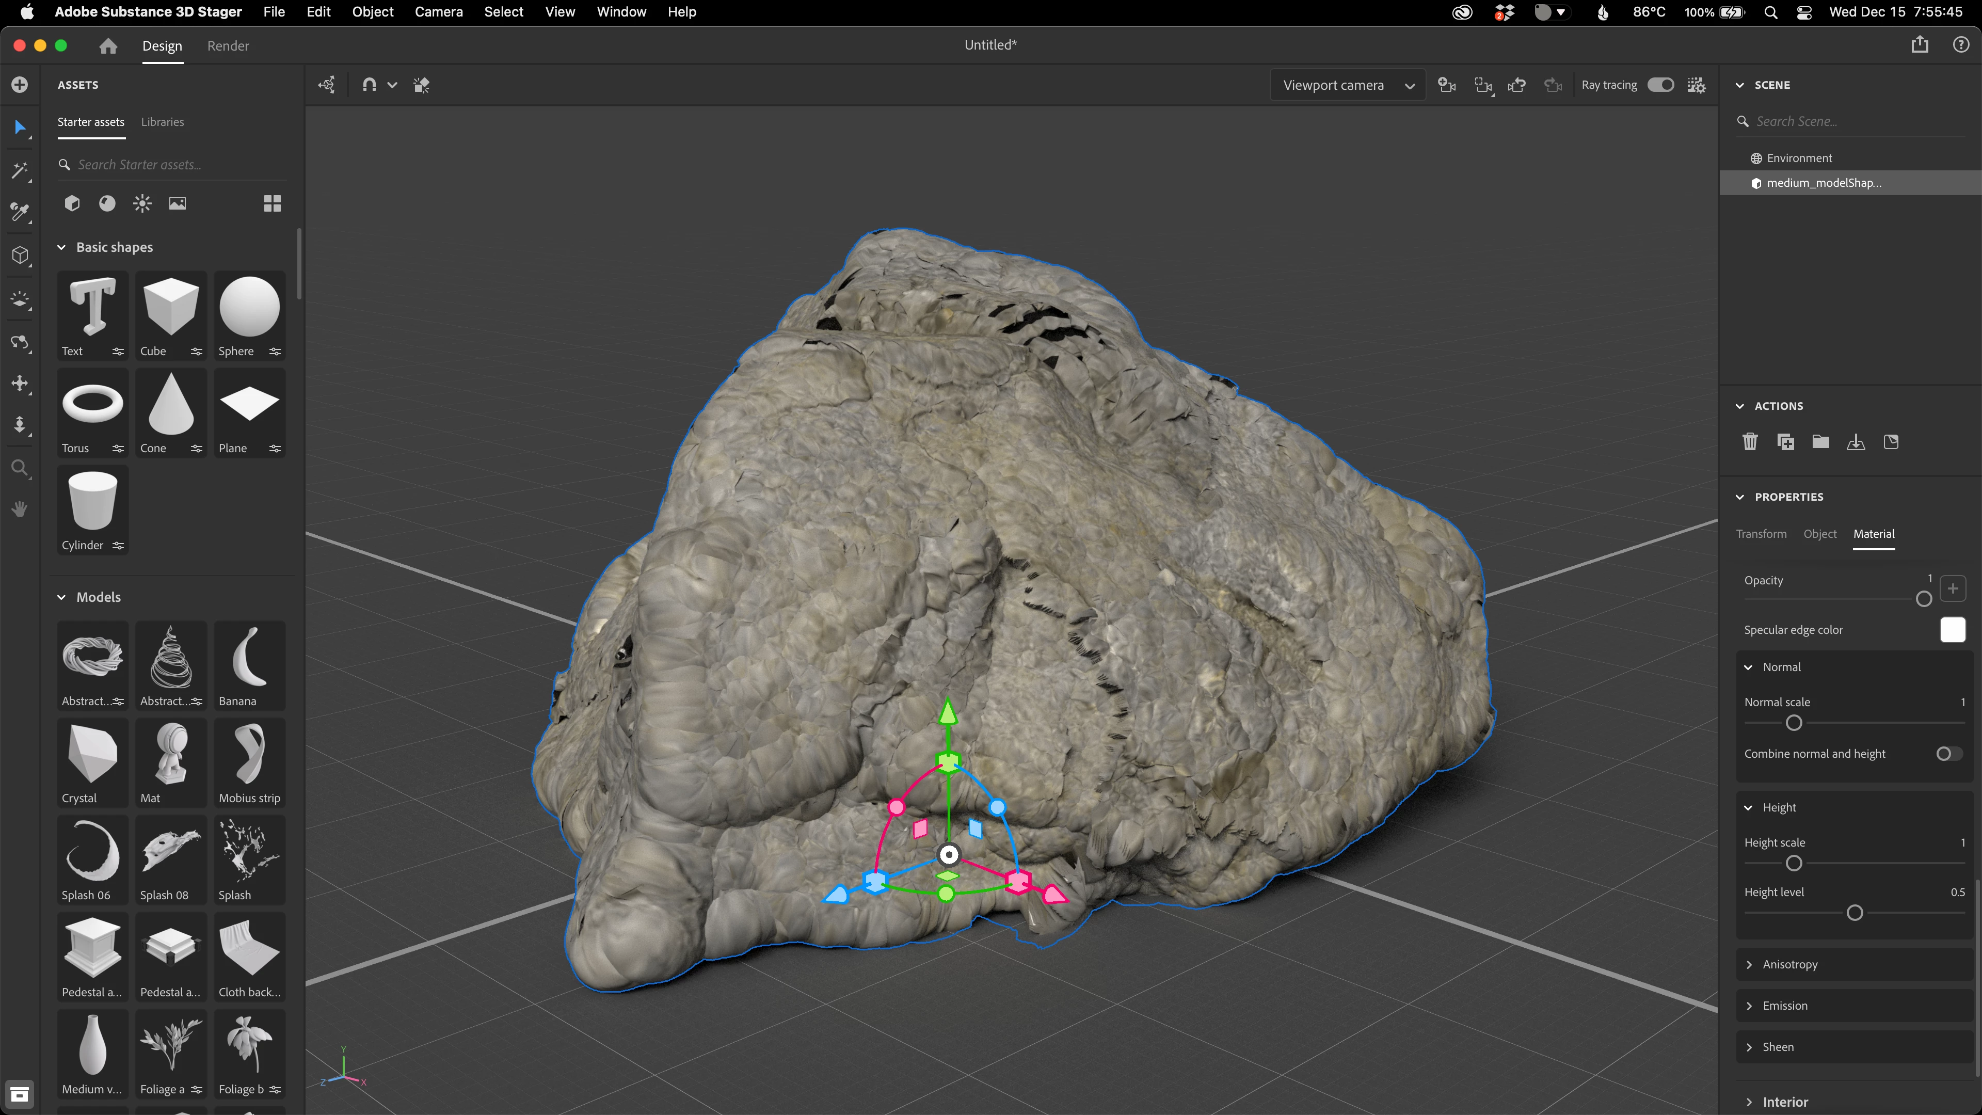Switch to grid view of assets
The width and height of the screenshot is (1982, 1115).
coord(273,203)
